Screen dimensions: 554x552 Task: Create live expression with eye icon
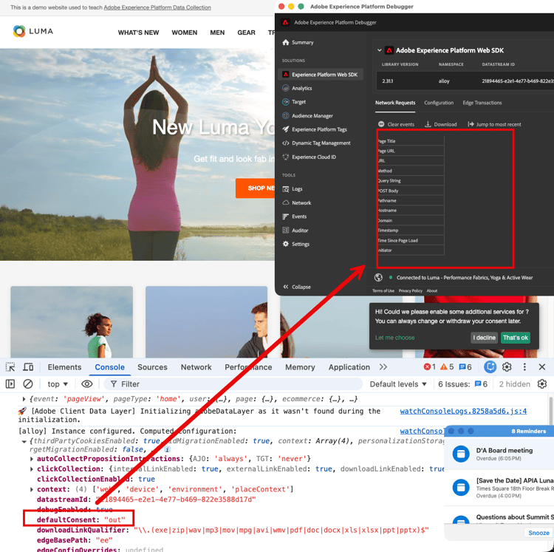click(x=87, y=384)
